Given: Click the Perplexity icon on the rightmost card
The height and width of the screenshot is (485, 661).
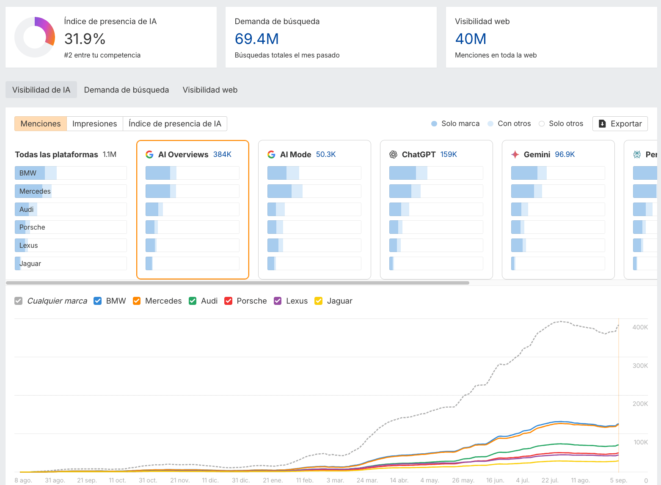Looking at the screenshot, I should click(x=637, y=154).
